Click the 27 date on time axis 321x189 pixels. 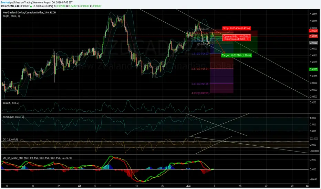pyautogui.click(x=59, y=186)
